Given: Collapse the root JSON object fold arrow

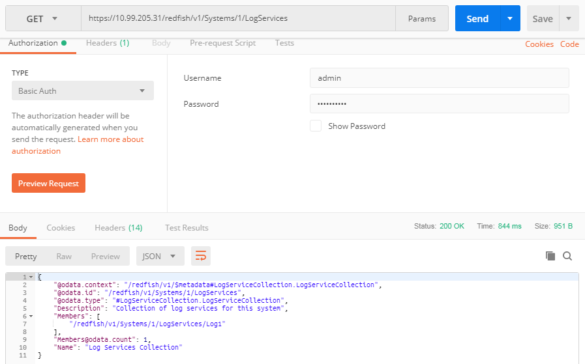Looking at the screenshot, I should pos(31,277).
